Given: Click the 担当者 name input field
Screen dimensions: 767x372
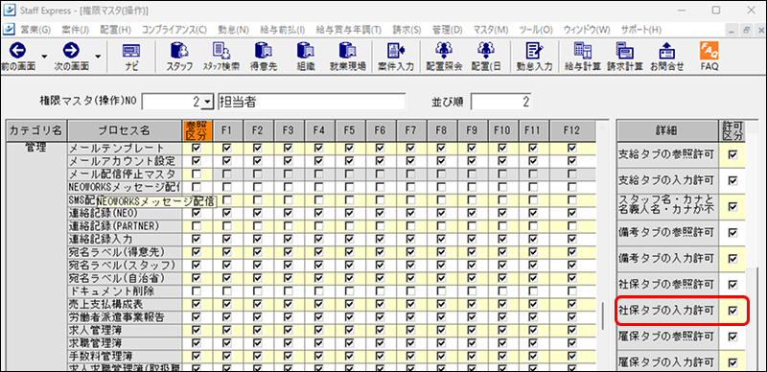Looking at the screenshot, I should point(312,102).
